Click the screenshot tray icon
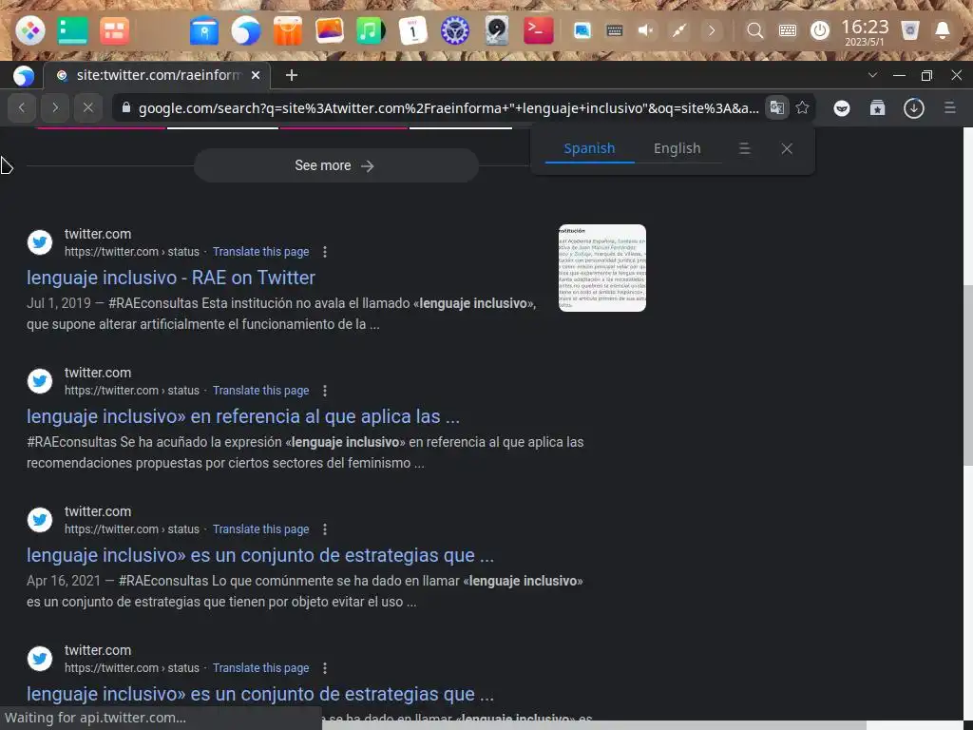Screen dimensions: 973x730 pos(582,30)
